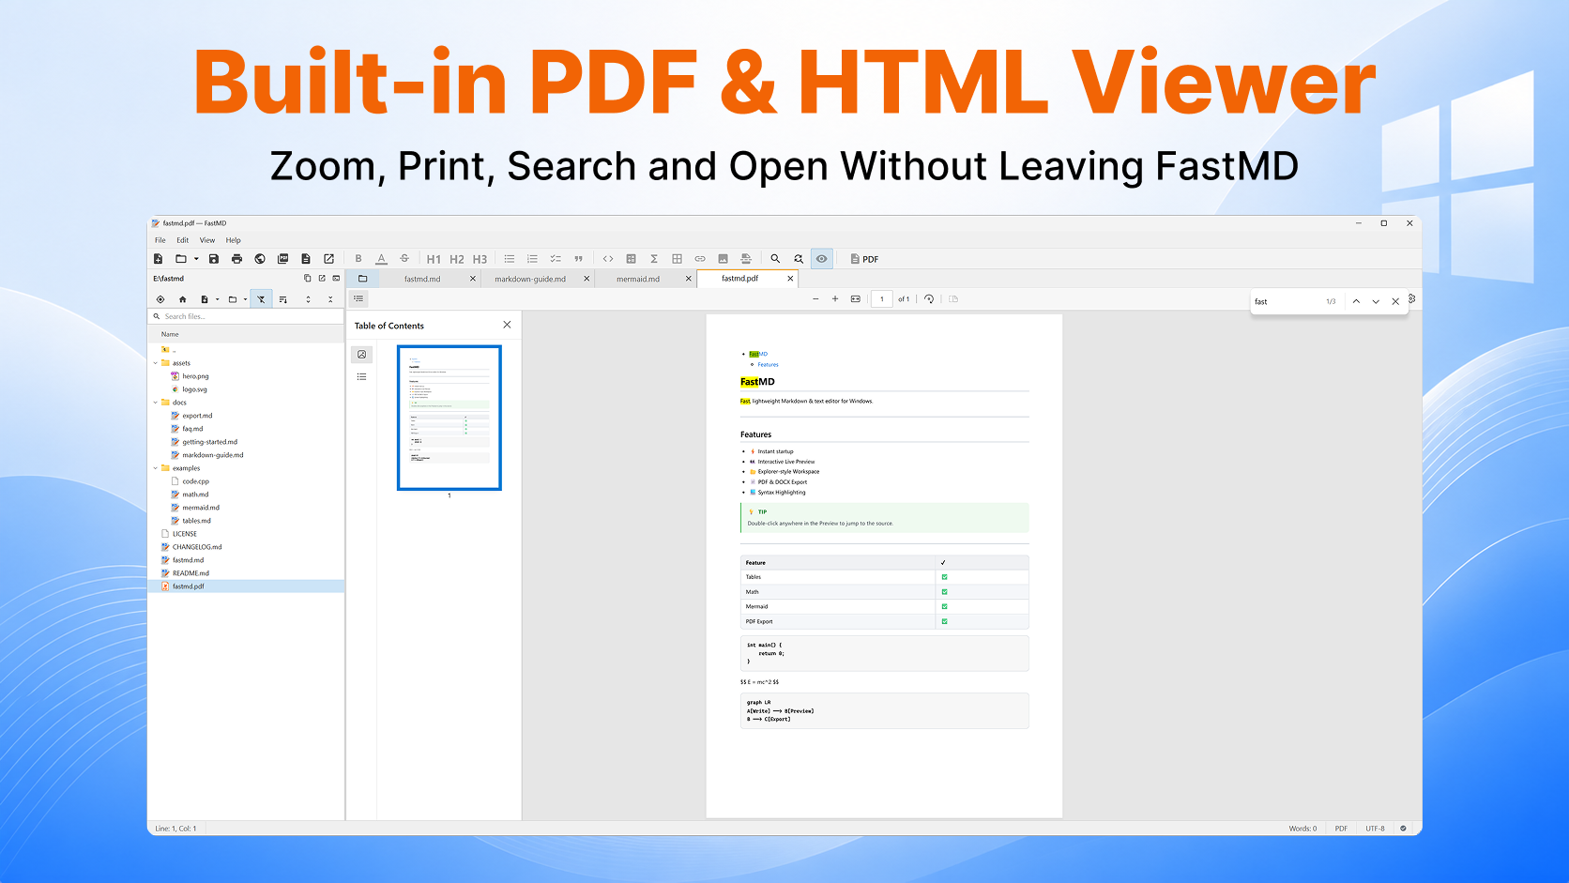Viewport: 1569px width, 883px height.
Task: Open the File menu
Action: pyautogui.click(x=160, y=240)
